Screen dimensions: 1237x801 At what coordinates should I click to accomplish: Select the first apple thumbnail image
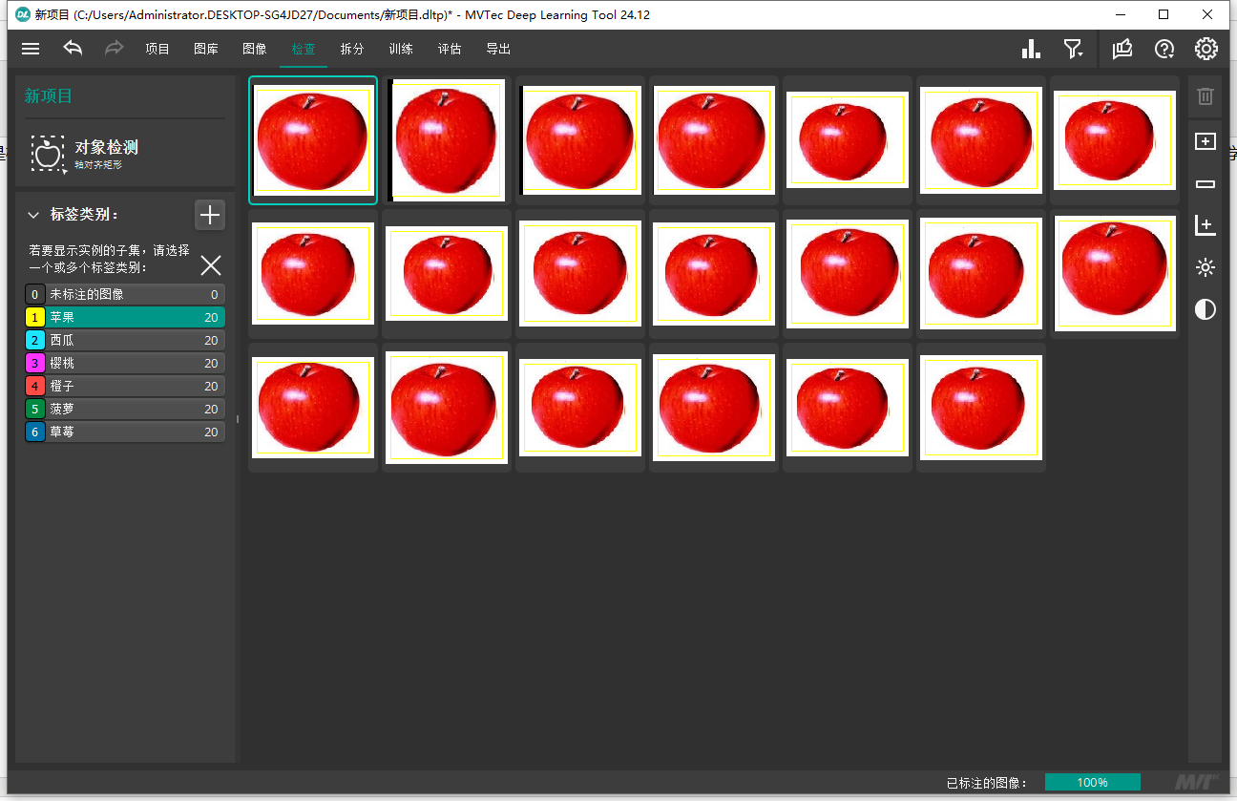(313, 140)
